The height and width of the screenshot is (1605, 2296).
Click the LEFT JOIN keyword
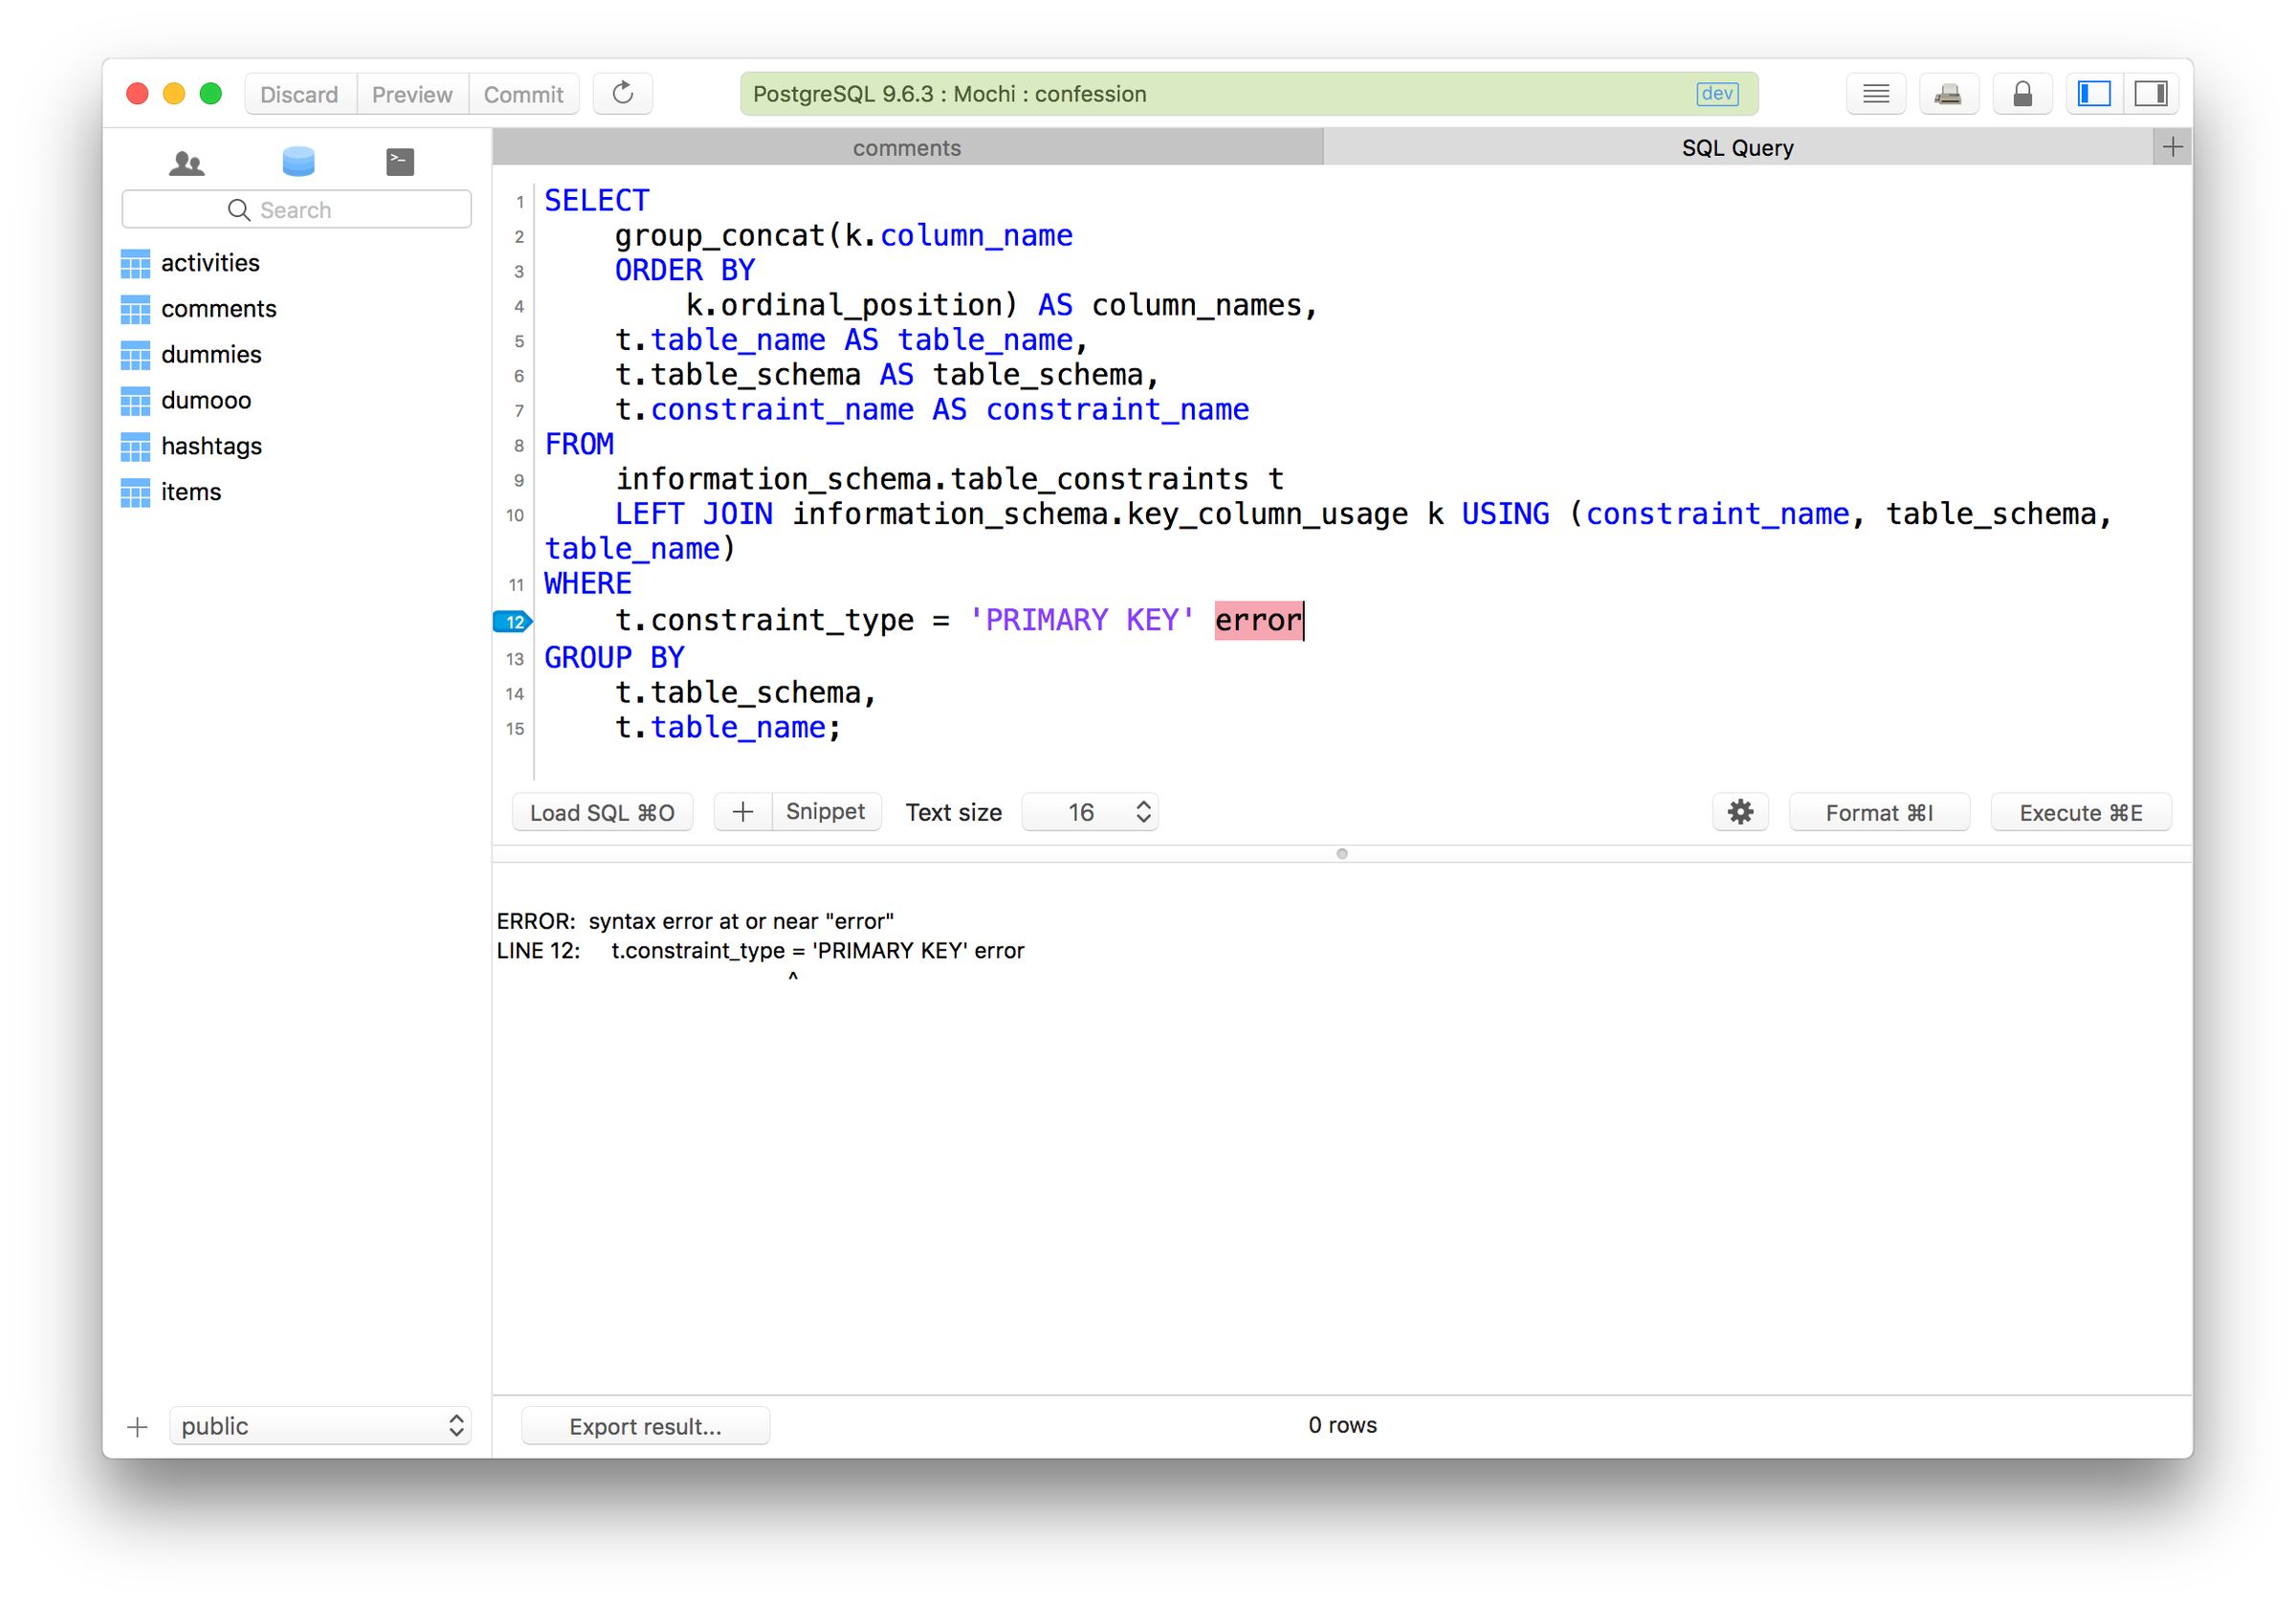[694, 515]
